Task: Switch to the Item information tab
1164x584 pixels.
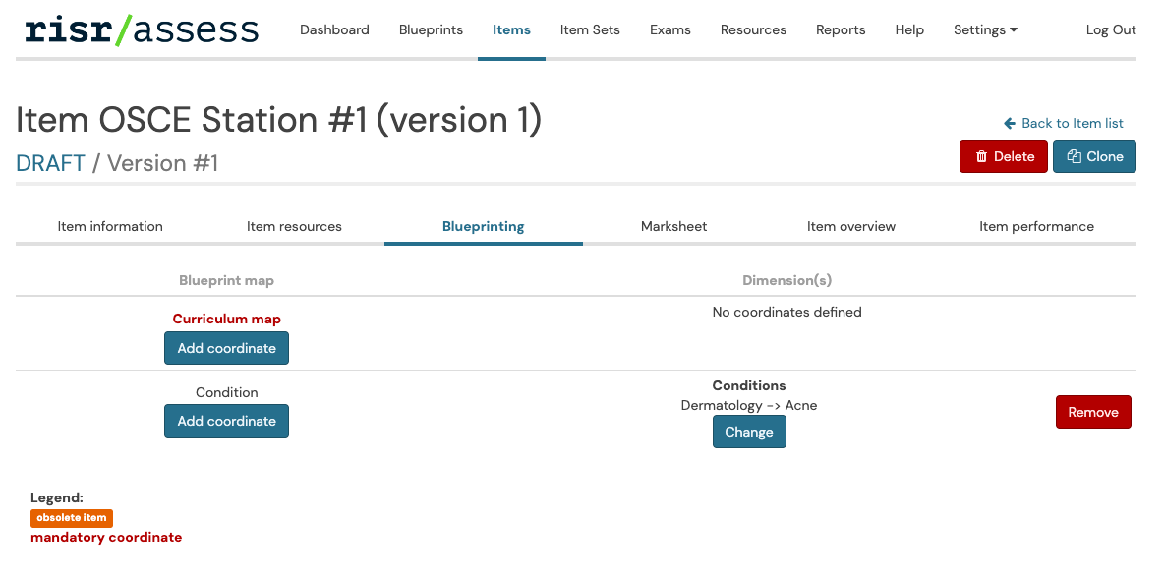Action: click(110, 227)
